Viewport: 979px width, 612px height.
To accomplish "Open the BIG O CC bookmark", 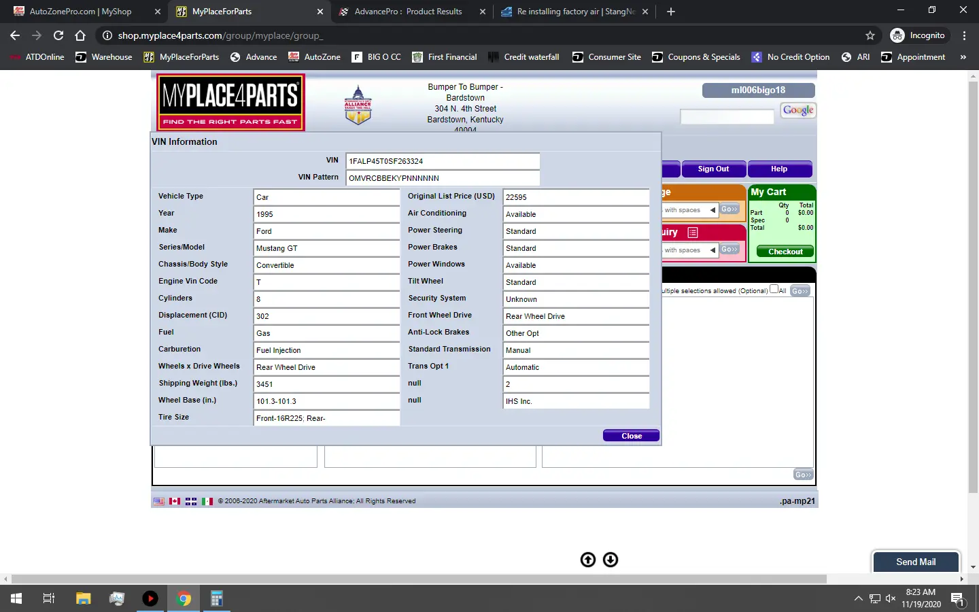I will tap(377, 57).
